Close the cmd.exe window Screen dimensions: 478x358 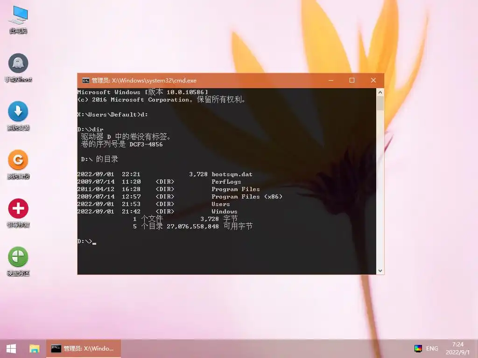[x=373, y=80]
